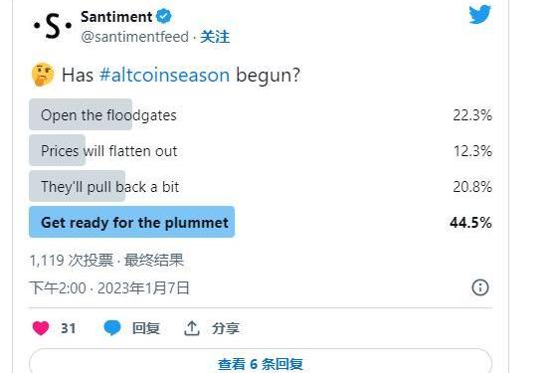This screenshot has width=554, height=373.
Task: Open the @santimentfeed handle
Action: [x=134, y=37]
